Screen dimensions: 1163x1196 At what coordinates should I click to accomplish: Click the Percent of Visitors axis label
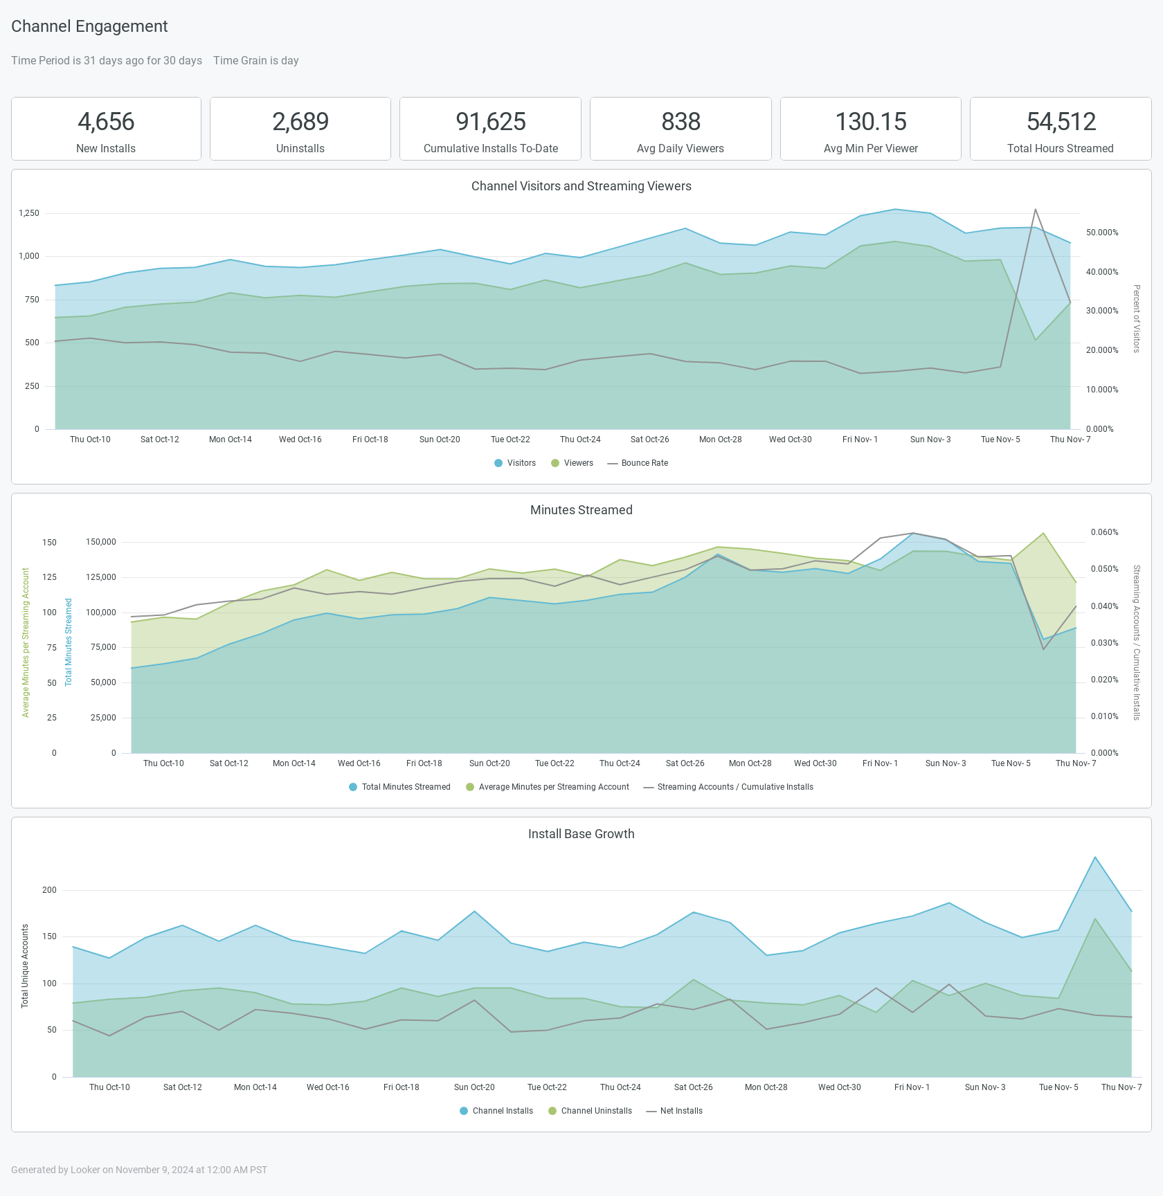point(1136,319)
